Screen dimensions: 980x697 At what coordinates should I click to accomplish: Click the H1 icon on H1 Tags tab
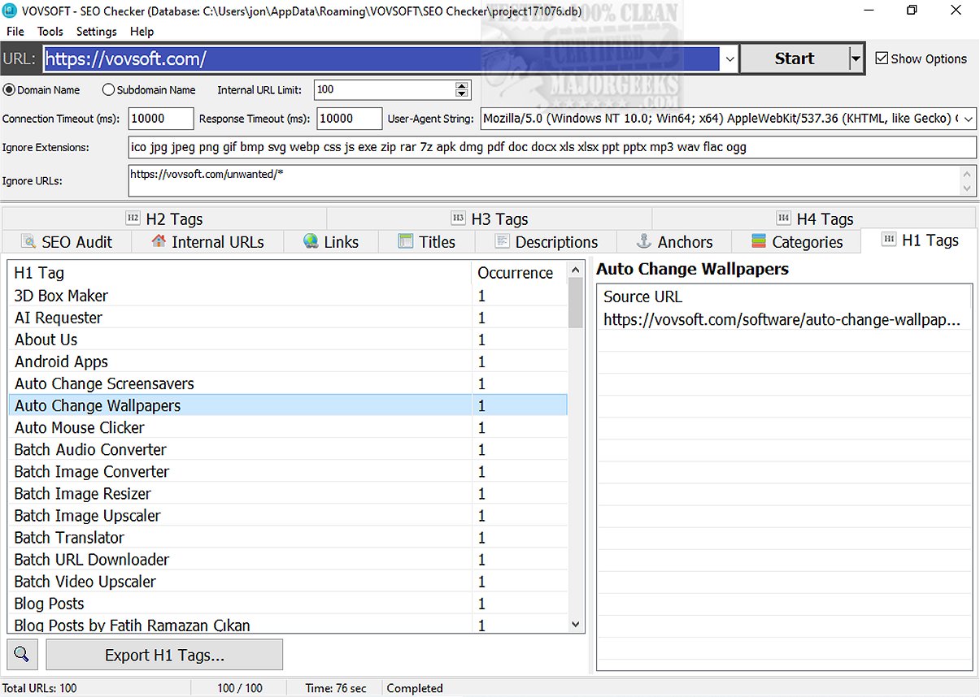point(890,240)
